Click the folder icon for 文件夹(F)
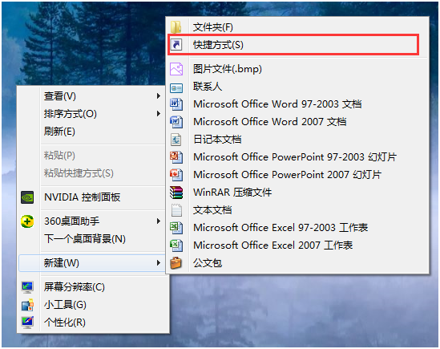Image resolution: width=440 pixels, height=349 pixels. 176,27
